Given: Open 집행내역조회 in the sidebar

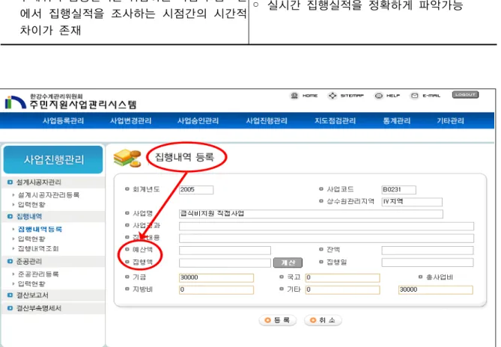Looking at the screenshot, I should coord(38,248).
